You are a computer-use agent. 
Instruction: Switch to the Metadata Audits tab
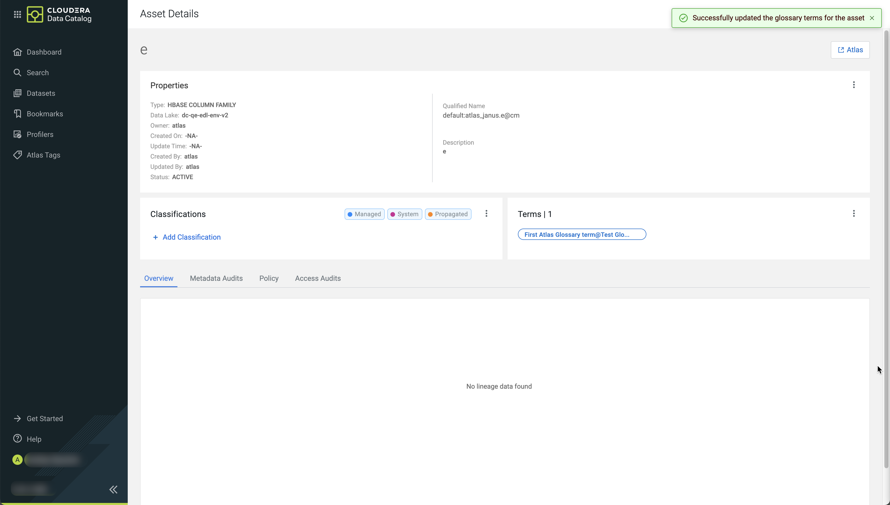pyautogui.click(x=216, y=278)
